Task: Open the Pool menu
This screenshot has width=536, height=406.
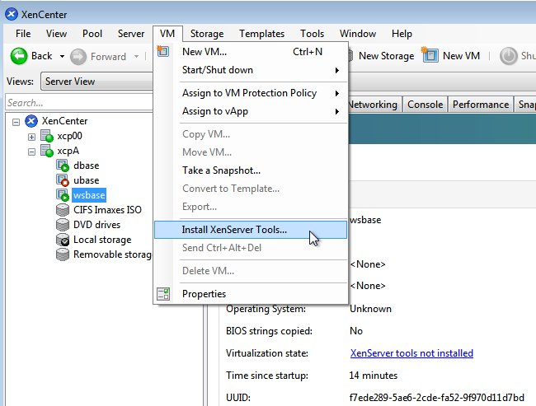Action: coord(92,34)
